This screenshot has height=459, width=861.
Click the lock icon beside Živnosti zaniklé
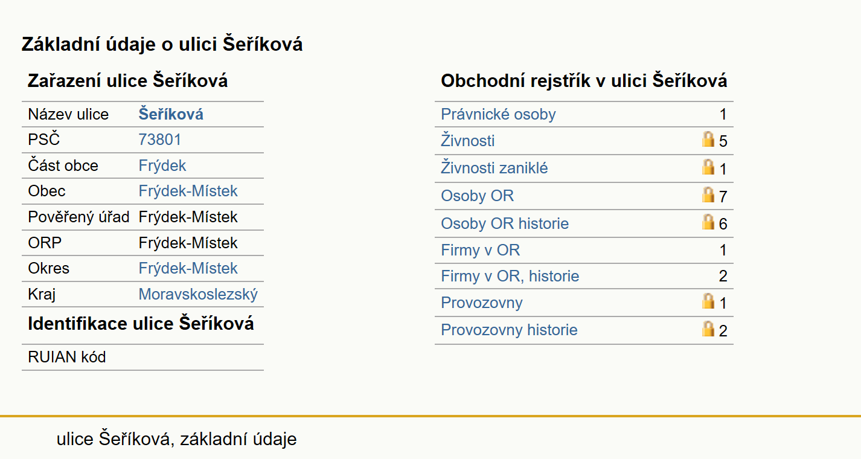click(x=708, y=167)
